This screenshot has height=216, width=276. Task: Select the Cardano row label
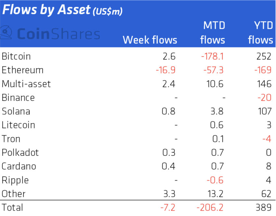tap(19, 166)
